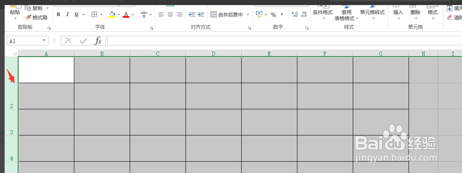The width and height of the screenshot is (462, 173).
Task: Click 格式刷 format painter
Action: (36, 18)
